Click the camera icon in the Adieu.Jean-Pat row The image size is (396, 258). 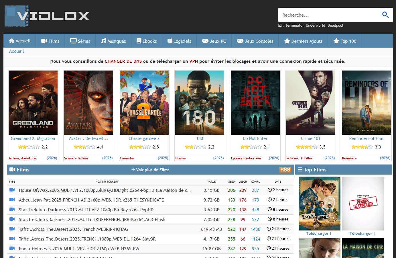pyautogui.click(x=12, y=200)
